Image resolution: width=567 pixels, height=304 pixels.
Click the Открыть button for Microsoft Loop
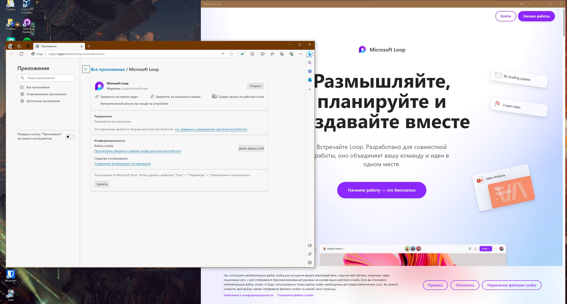[255, 86]
